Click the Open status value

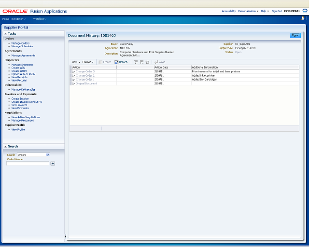click(x=238, y=52)
